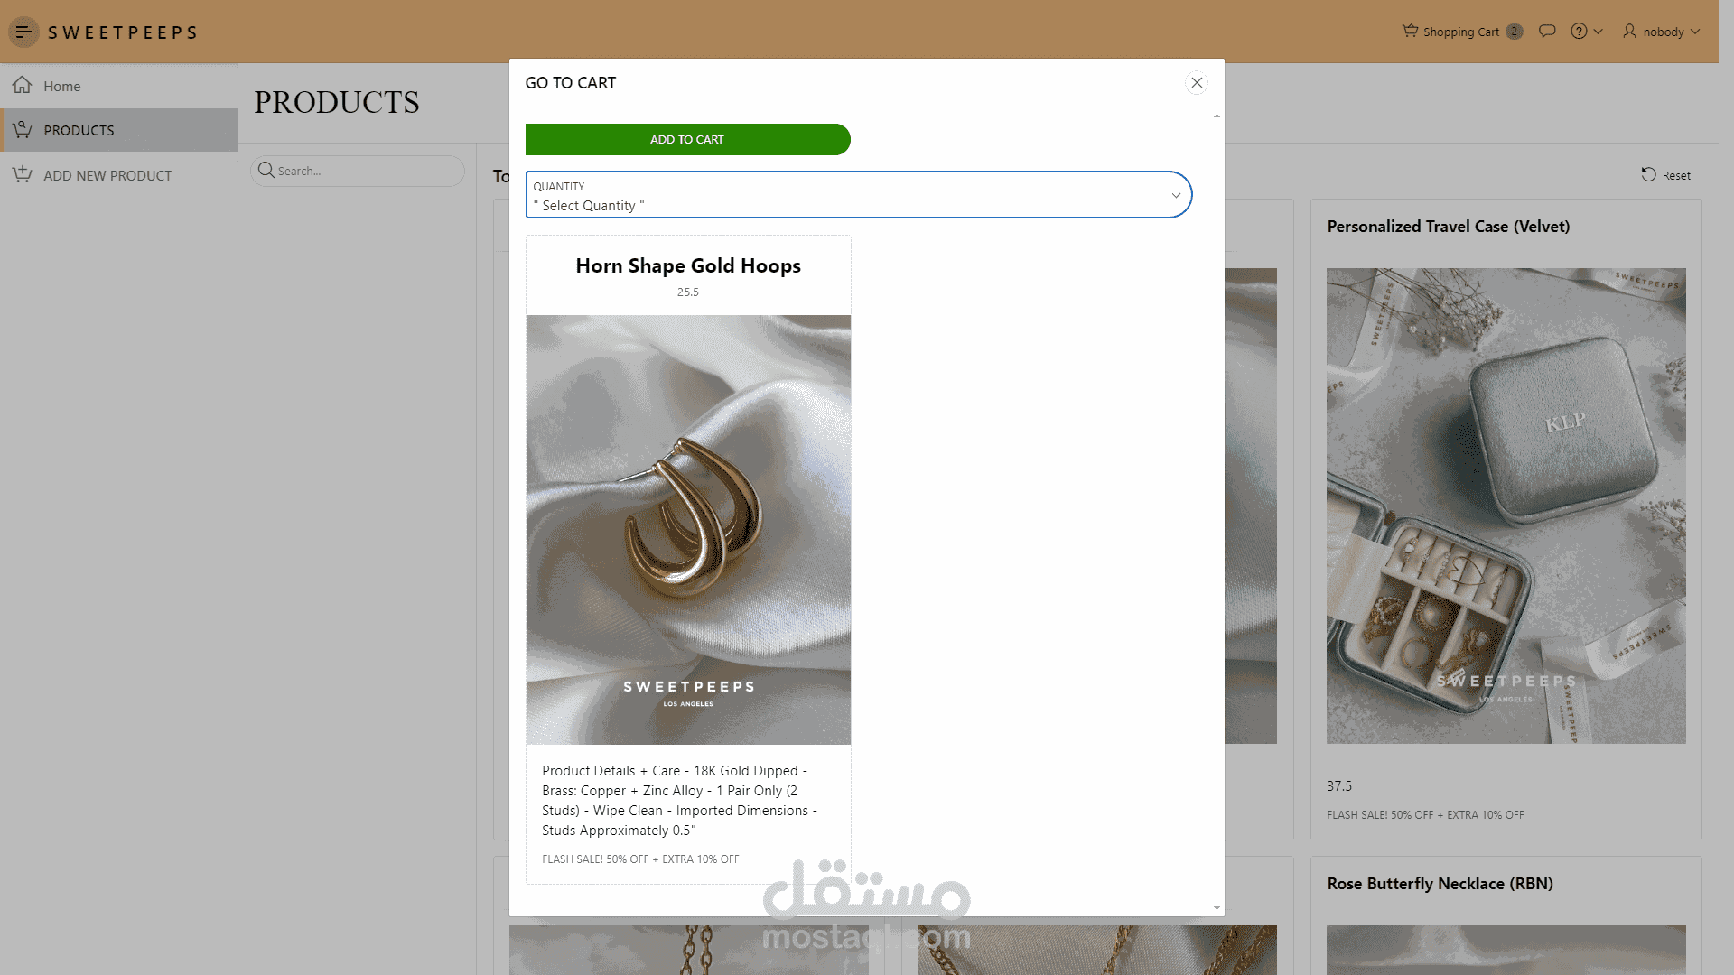The width and height of the screenshot is (1734, 975).
Task: Click the search magnifier icon
Action: [x=266, y=171]
